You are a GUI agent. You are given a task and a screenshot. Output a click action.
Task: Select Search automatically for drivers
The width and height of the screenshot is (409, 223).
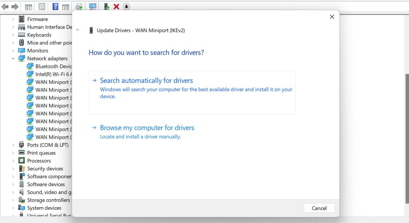point(146,80)
